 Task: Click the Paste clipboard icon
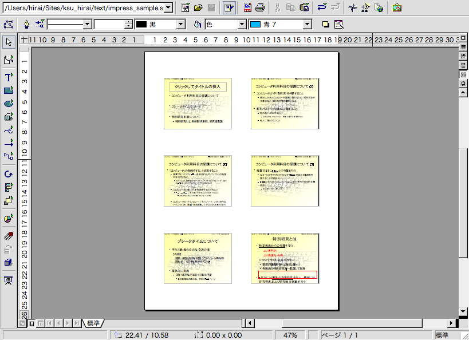coord(304,8)
